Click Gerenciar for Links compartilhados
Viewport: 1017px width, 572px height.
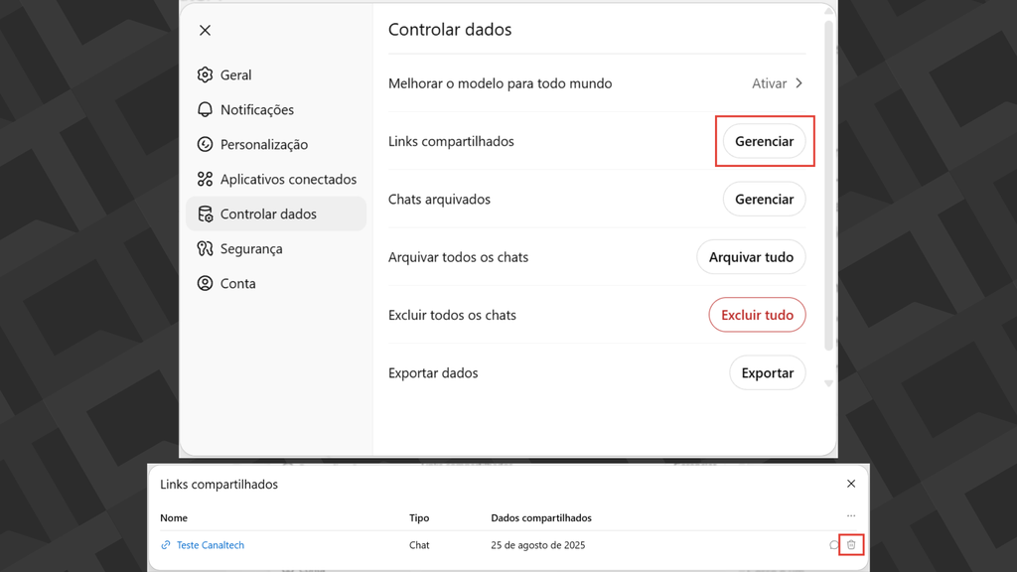[x=765, y=141]
